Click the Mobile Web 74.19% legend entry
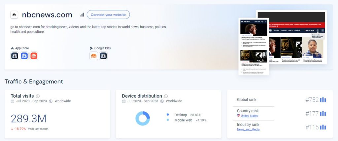 [190, 120]
